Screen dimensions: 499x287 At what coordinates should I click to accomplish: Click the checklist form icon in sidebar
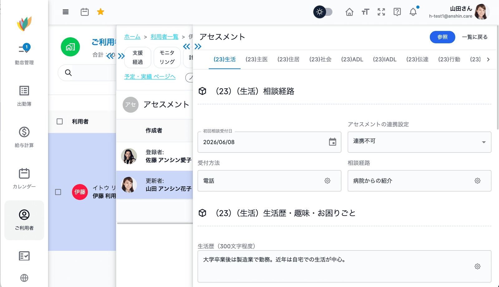[x=24, y=256]
